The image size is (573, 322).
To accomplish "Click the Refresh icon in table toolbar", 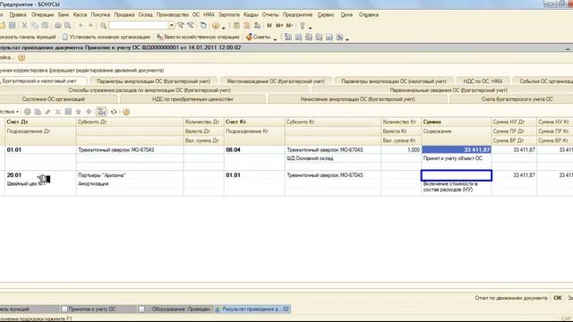I will click(114, 112).
